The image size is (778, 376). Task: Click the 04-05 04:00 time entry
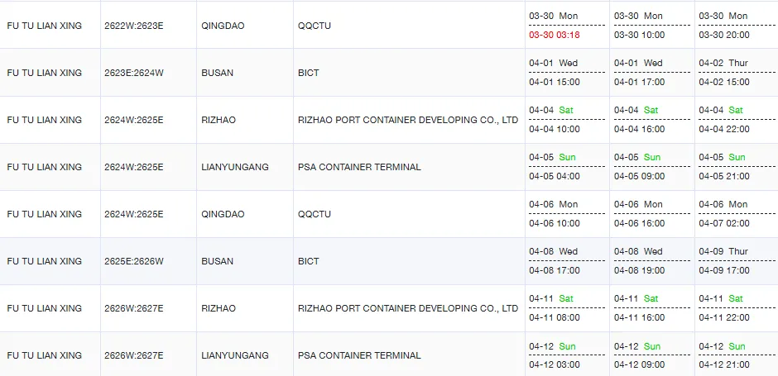click(x=555, y=176)
